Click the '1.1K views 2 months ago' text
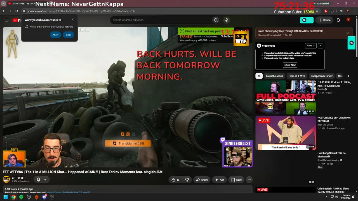The height and width of the screenshot is (201, 358). tap(19, 189)
